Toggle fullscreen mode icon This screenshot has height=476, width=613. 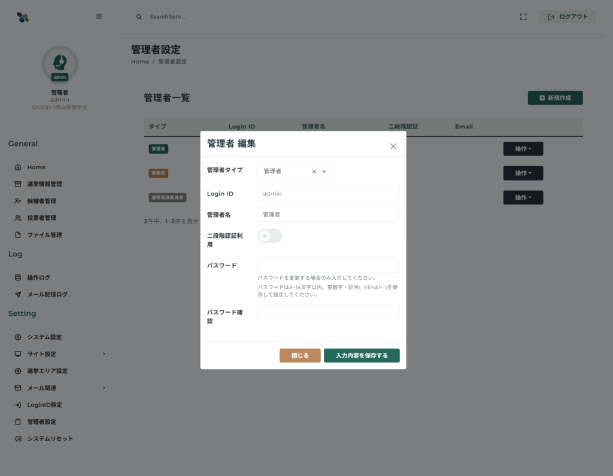523,17
